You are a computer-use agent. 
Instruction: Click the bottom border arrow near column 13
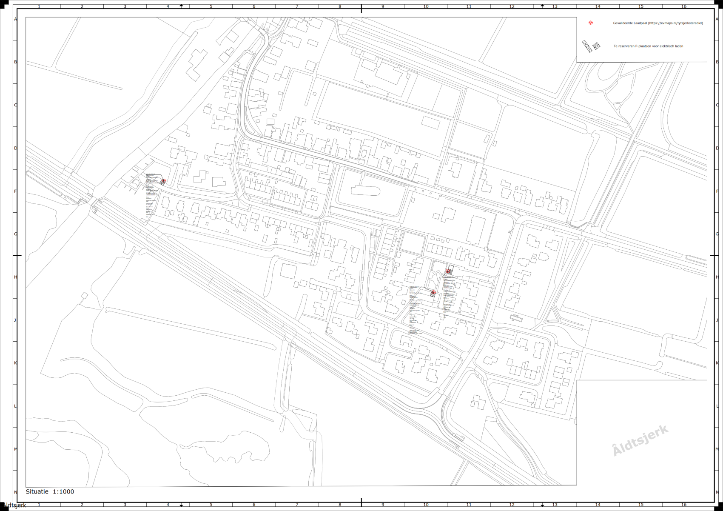[542, 505]
